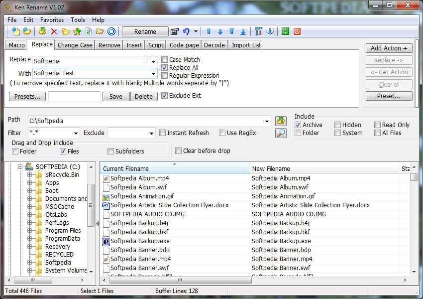
Task: Switch to the Import List tab
Action: point(246,45)
